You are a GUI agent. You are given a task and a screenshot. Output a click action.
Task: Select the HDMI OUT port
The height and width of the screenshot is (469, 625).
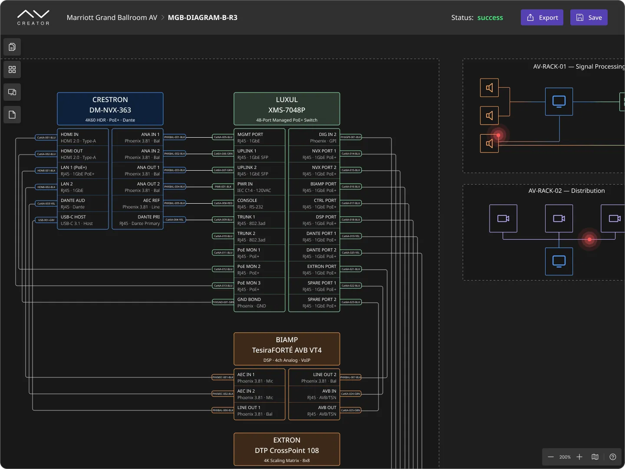point(83,154)
